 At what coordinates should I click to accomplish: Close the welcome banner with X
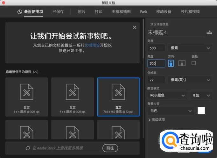(x=134, y=28)
